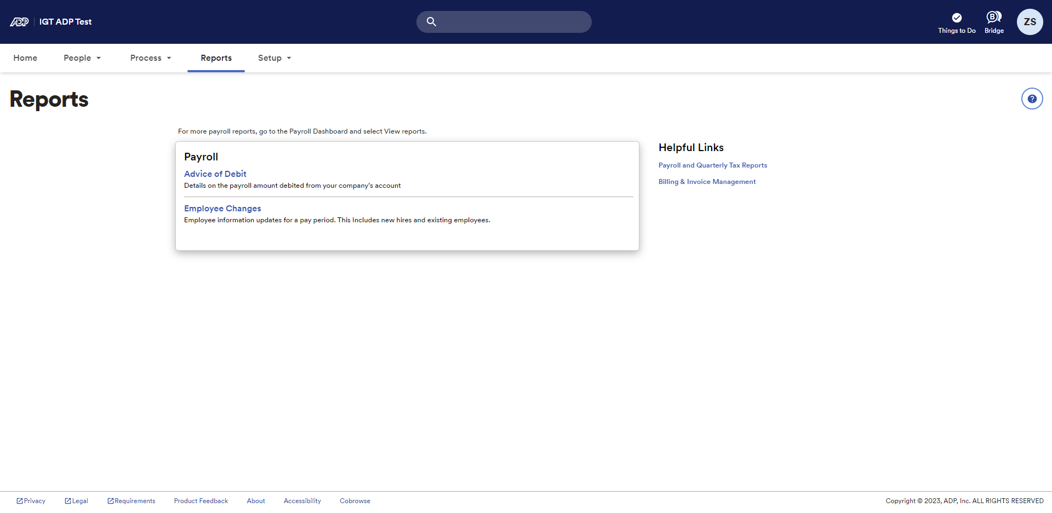The height and width of the screenshot is (513, 1052).
Task: Click the Product Feedback footer link
Action: [201, 501]
